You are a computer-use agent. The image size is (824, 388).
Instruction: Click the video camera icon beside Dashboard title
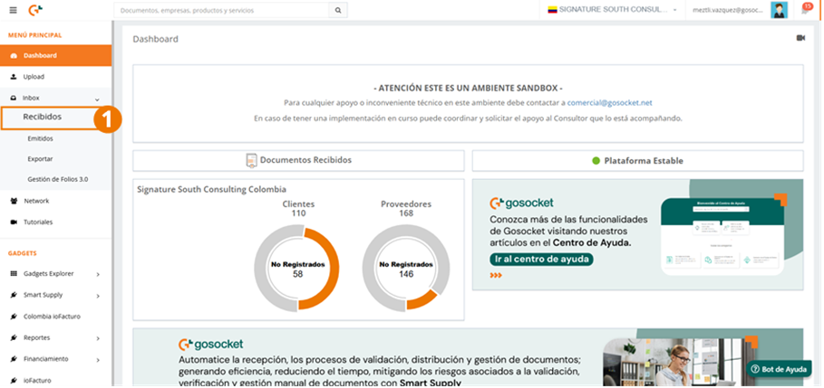click(800, 38)
